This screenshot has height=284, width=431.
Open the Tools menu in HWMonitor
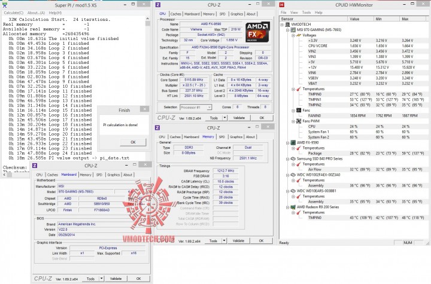(x=306, y=13)
